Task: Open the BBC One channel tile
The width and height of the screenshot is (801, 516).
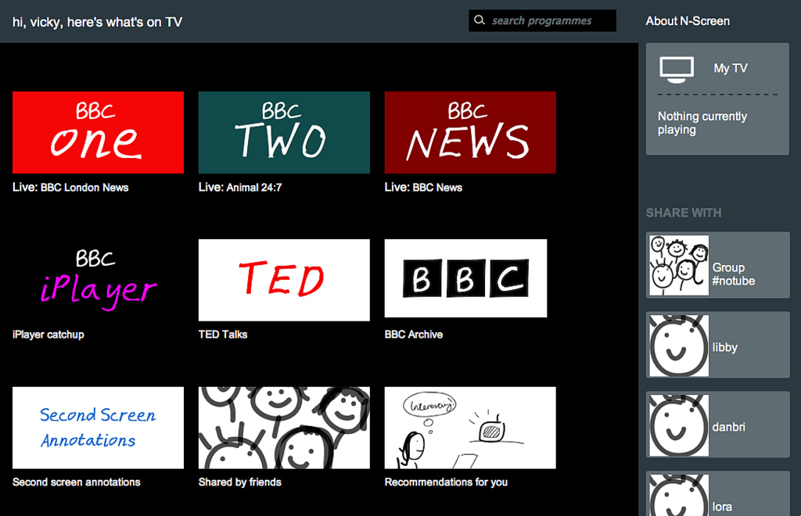Action: point(98,132)
